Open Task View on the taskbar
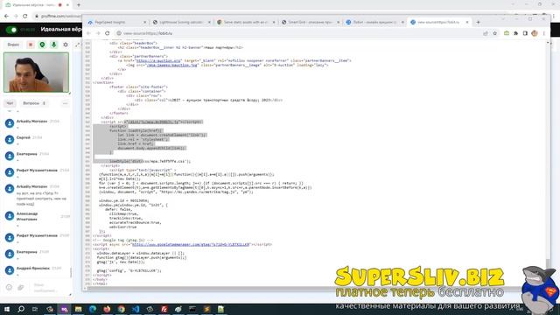This screenshot has width=560, height=315. pyautogui.click(x=35, y=309)
